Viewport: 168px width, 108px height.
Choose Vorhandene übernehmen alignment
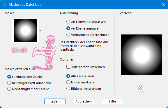[x=88, y=35]
